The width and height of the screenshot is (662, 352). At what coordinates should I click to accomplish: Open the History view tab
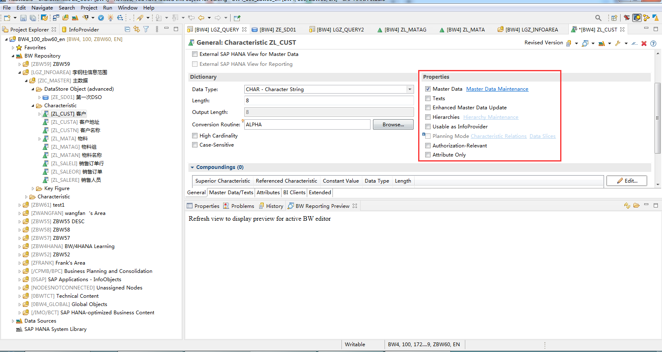(x=271, y=206)
